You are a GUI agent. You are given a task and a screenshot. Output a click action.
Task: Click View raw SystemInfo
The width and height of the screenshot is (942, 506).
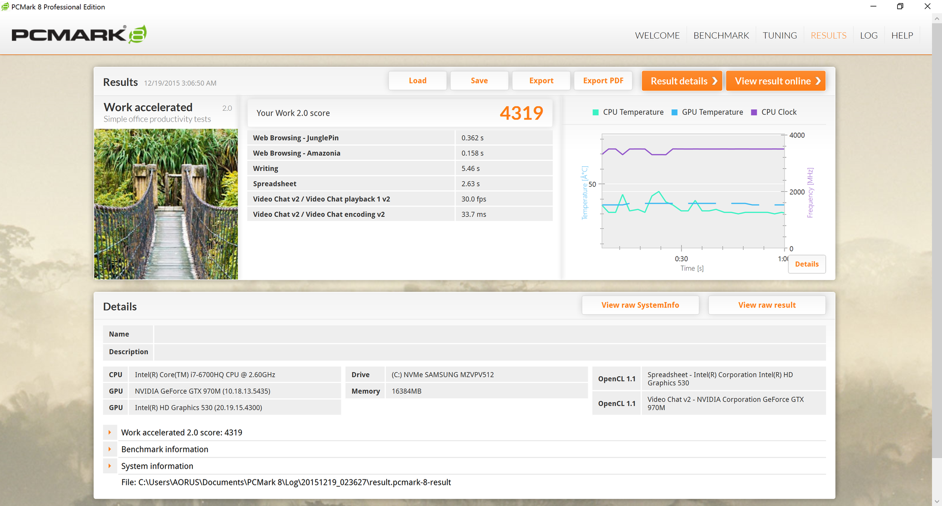tap(640, 305)
